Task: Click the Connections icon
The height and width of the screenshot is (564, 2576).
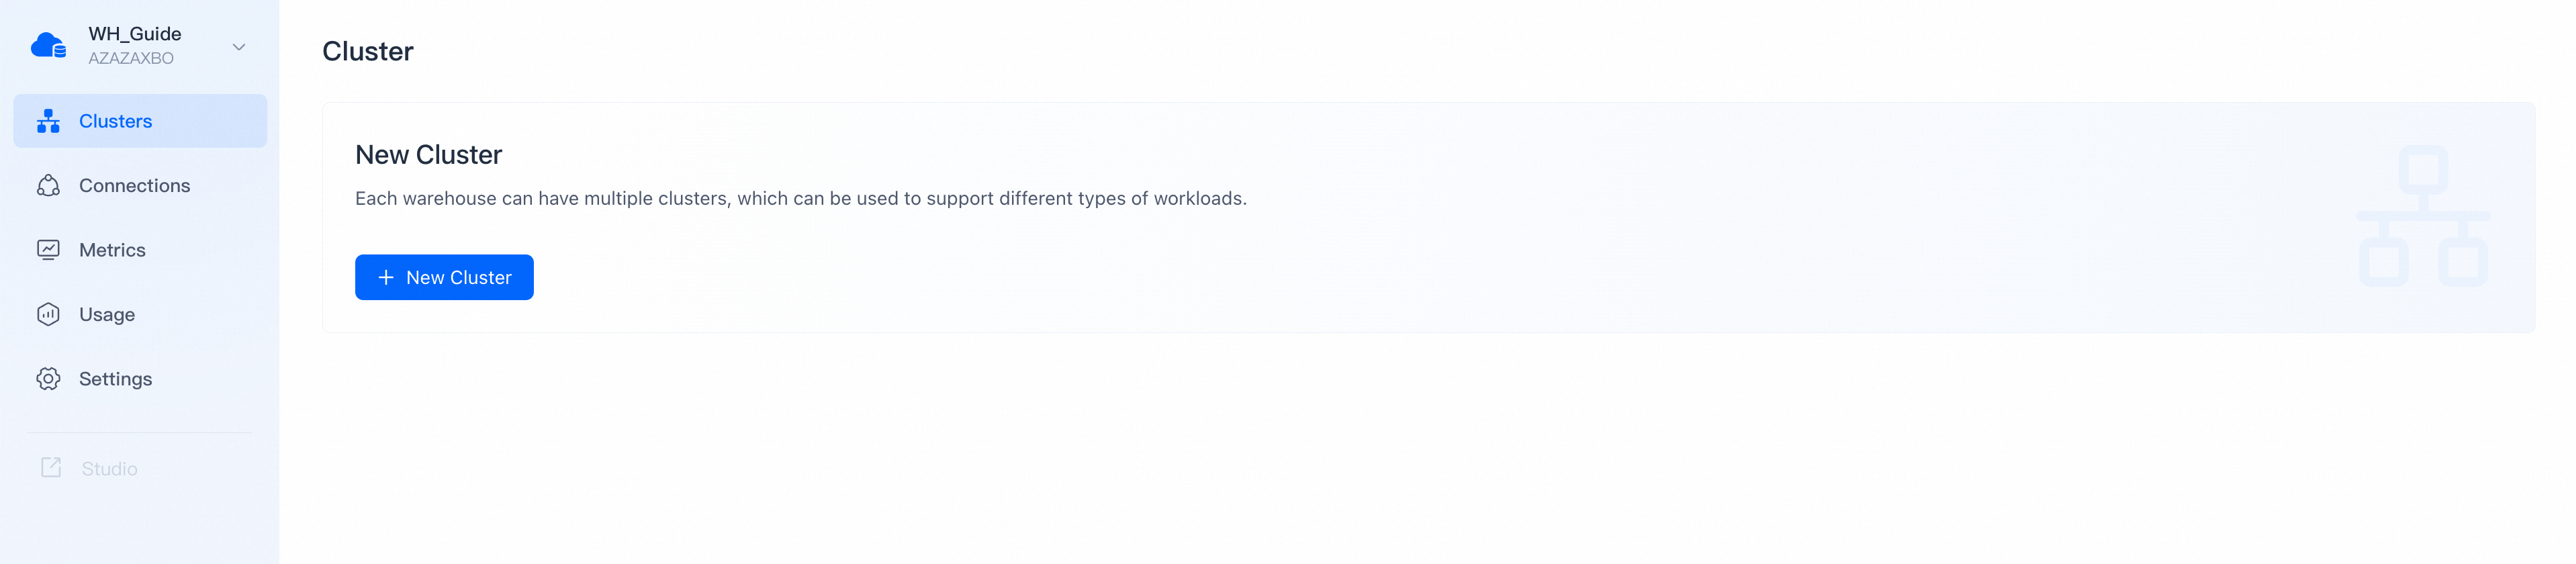Action: point(48,185)
